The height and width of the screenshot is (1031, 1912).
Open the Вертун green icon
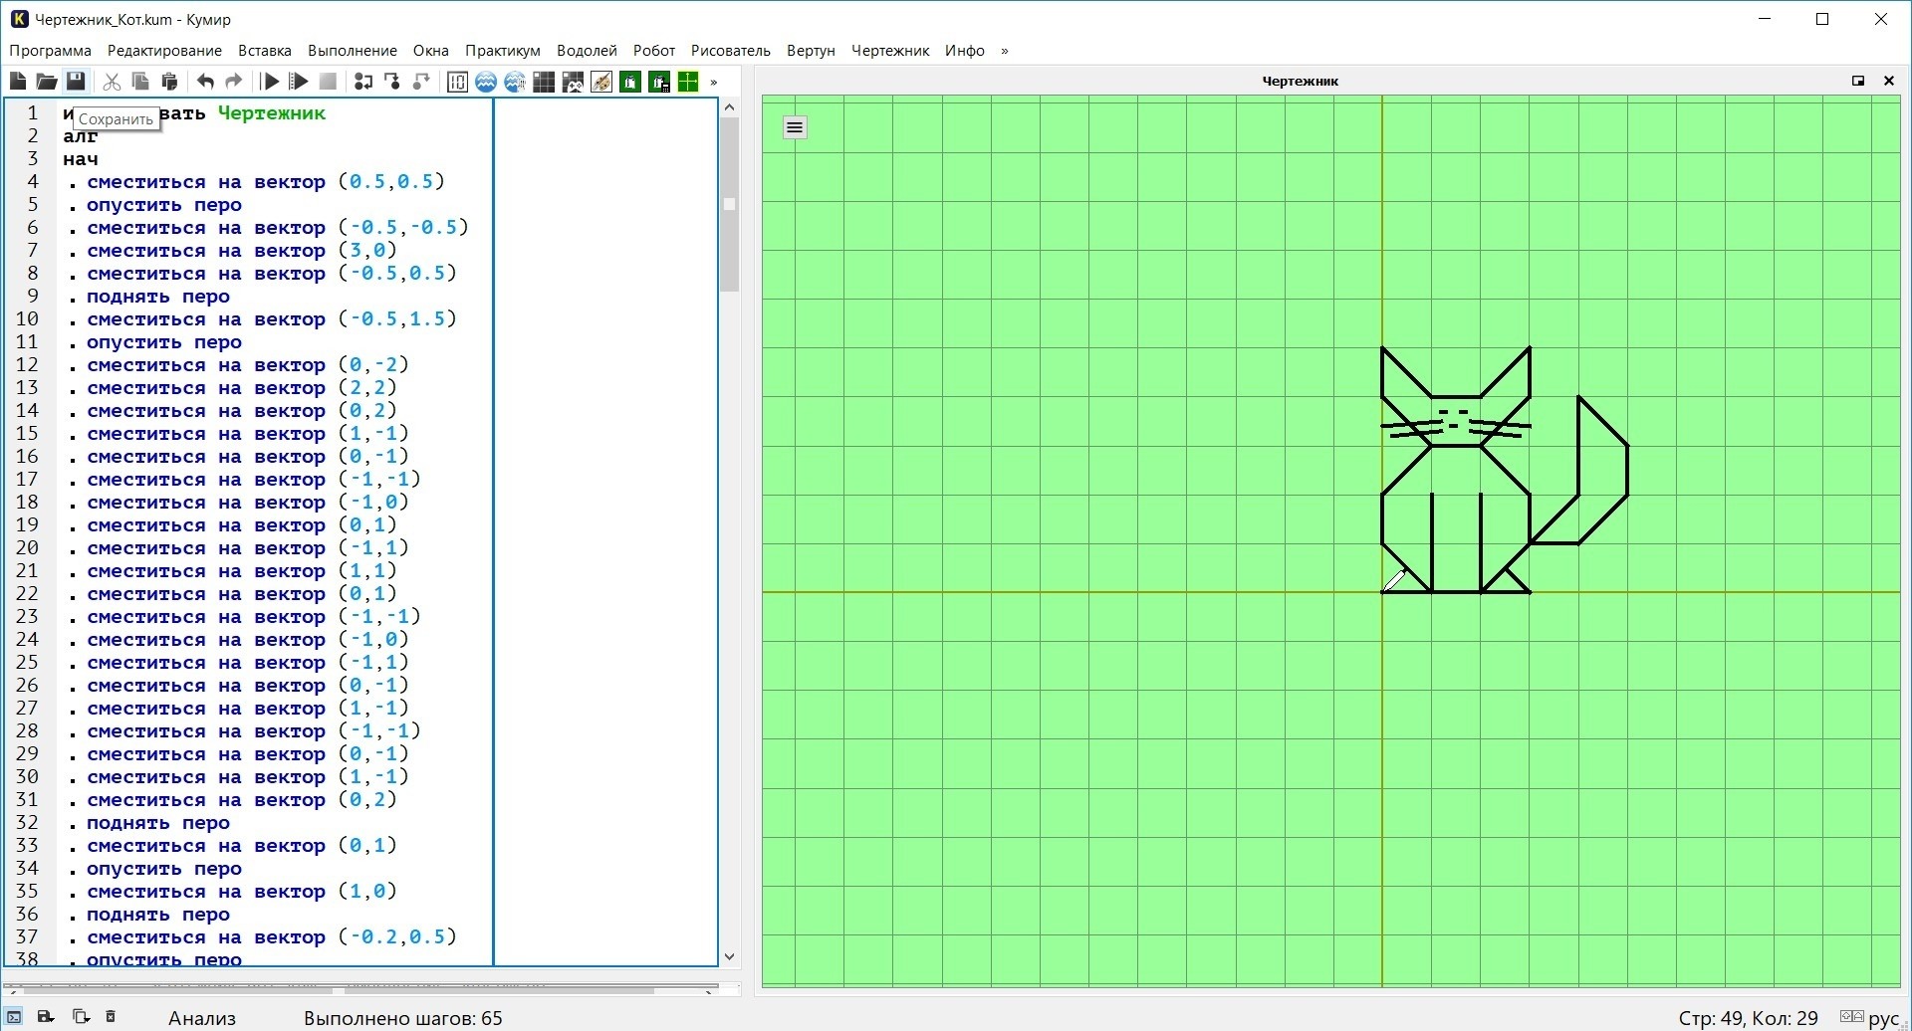[630, 82]
